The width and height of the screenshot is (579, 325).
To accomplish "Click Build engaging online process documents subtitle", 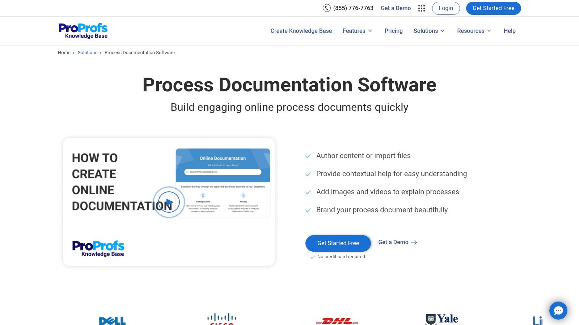I will 289,107.
